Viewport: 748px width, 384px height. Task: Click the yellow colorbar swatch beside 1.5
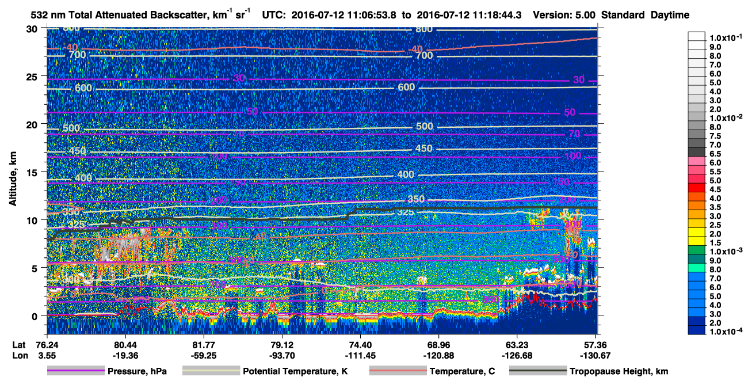[x=697, y=241]
